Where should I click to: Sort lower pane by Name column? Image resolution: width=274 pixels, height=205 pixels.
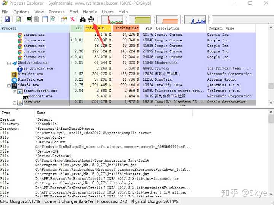113,113
